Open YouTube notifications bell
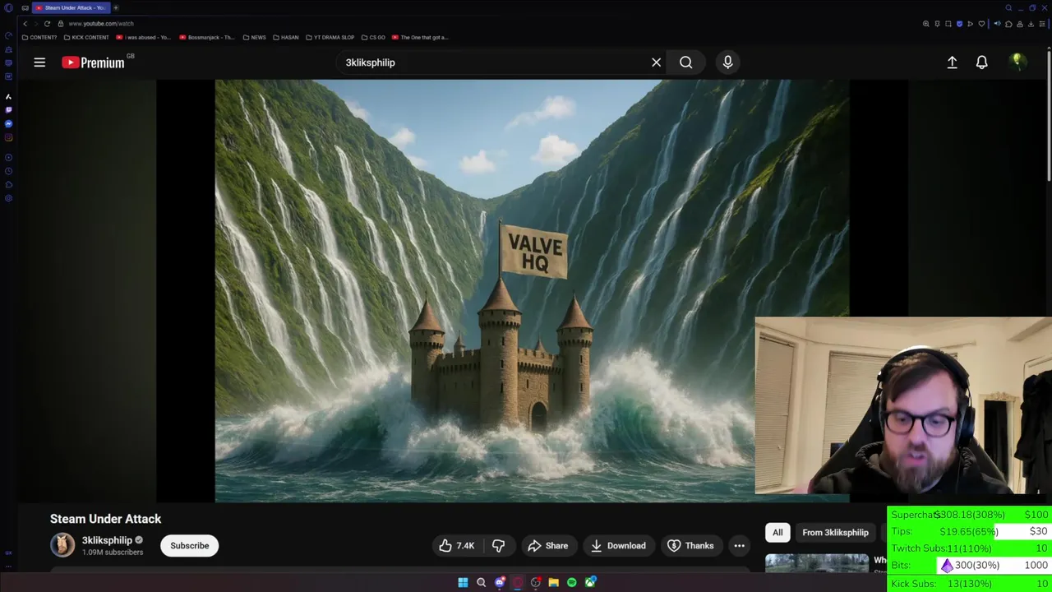 (x=981, y=62)
